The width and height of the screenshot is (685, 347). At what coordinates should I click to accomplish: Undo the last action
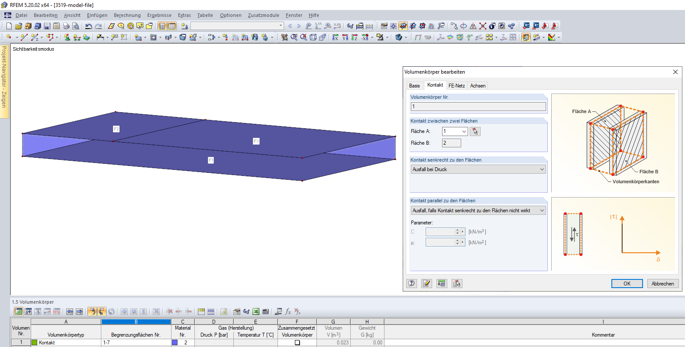89,26
